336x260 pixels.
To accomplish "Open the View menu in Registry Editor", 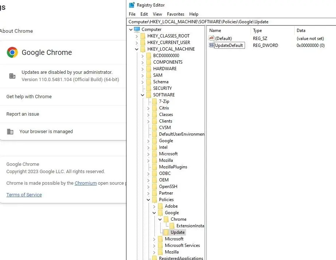I will [157, 14].
